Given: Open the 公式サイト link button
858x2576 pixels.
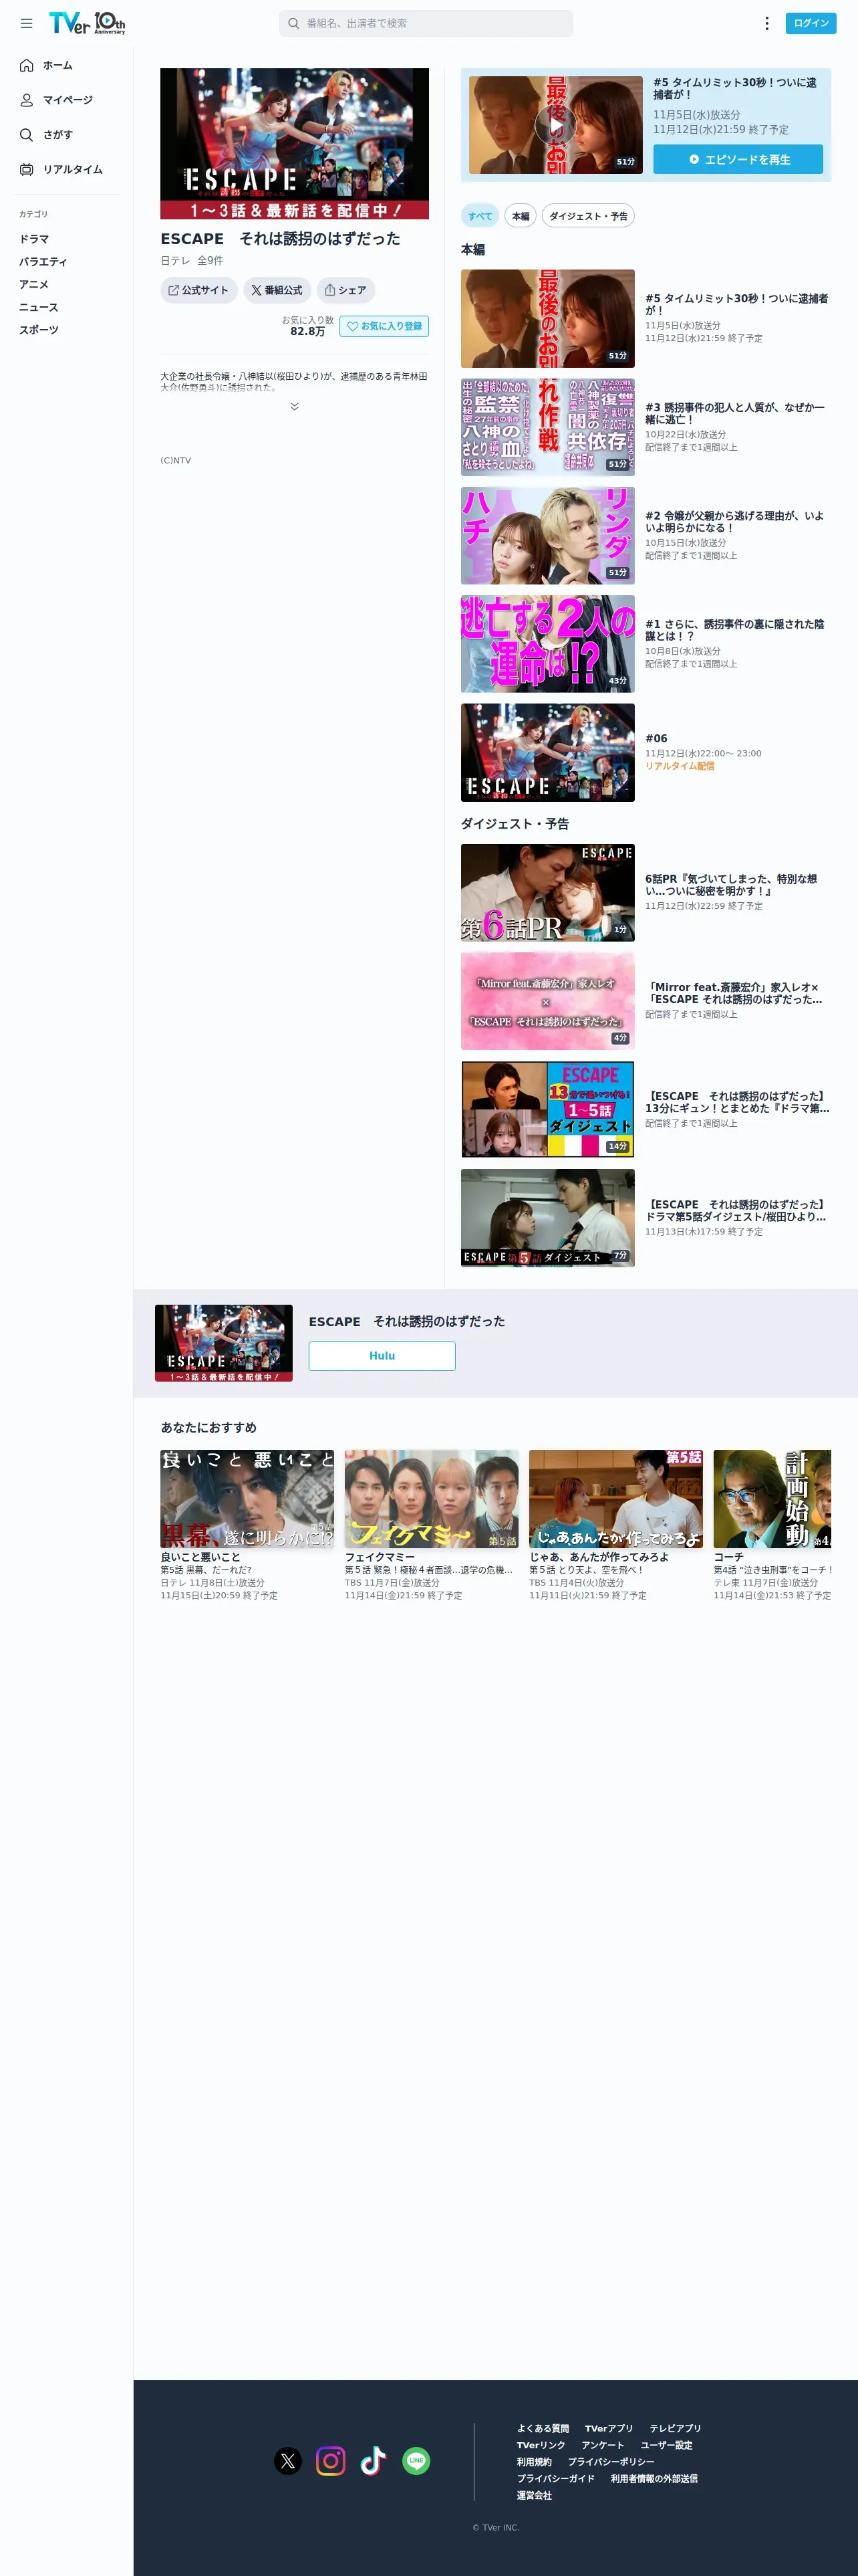Looking at the screenshot, I should [198, 290].
